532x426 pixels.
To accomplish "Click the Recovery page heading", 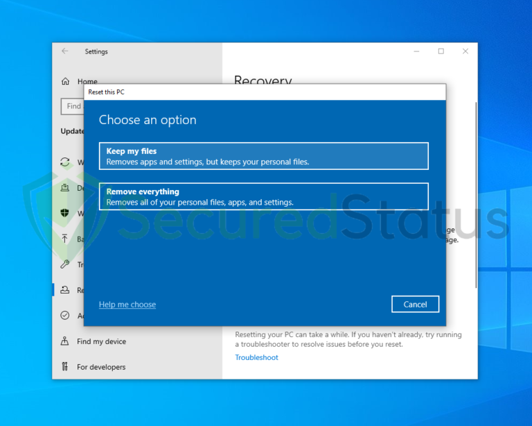I will pyautogui.click(x=263, y=80).
